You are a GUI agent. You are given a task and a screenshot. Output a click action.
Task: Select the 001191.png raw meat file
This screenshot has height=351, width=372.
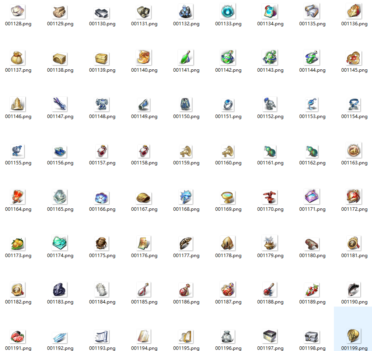click(x=18, y=337)
